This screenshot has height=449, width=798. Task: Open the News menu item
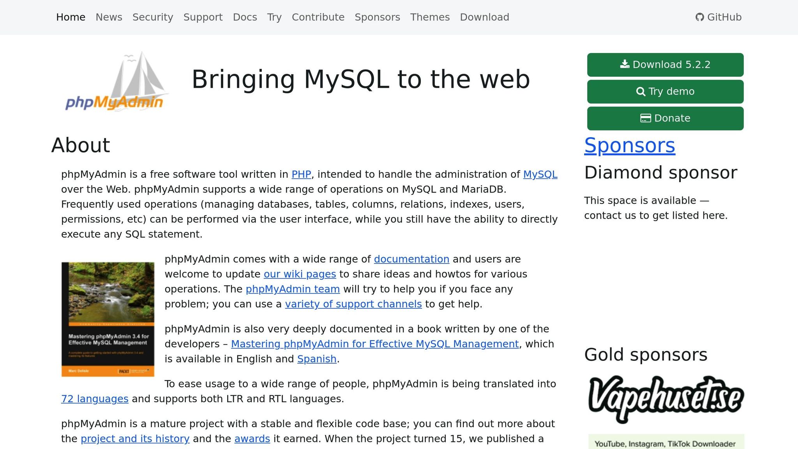(x=109, y=17)
